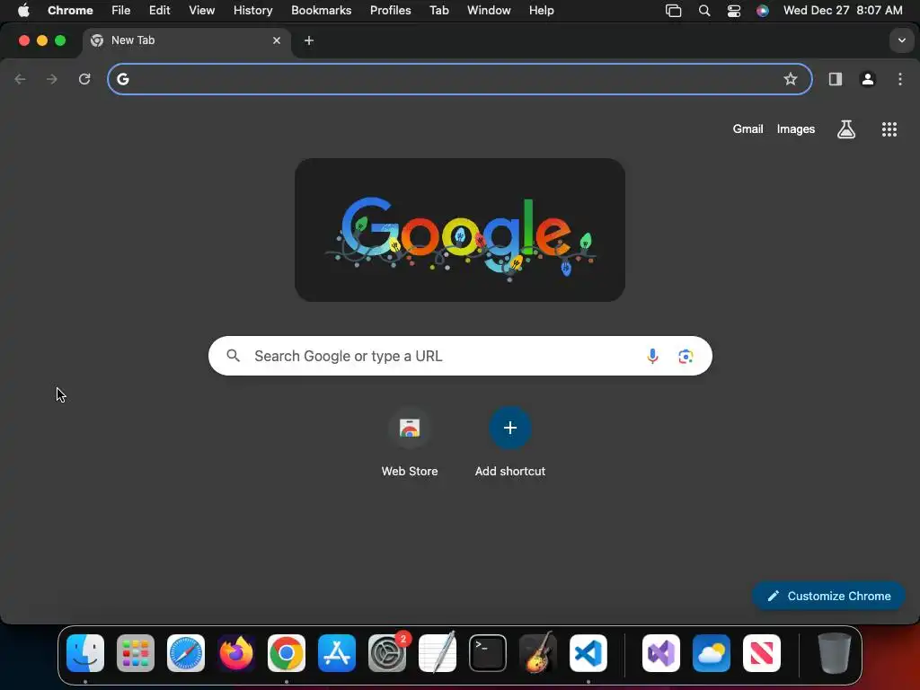The height and width of the screenshot is (690, 920).
Task: Click the search magnifier in Google box
Action: 233,356
